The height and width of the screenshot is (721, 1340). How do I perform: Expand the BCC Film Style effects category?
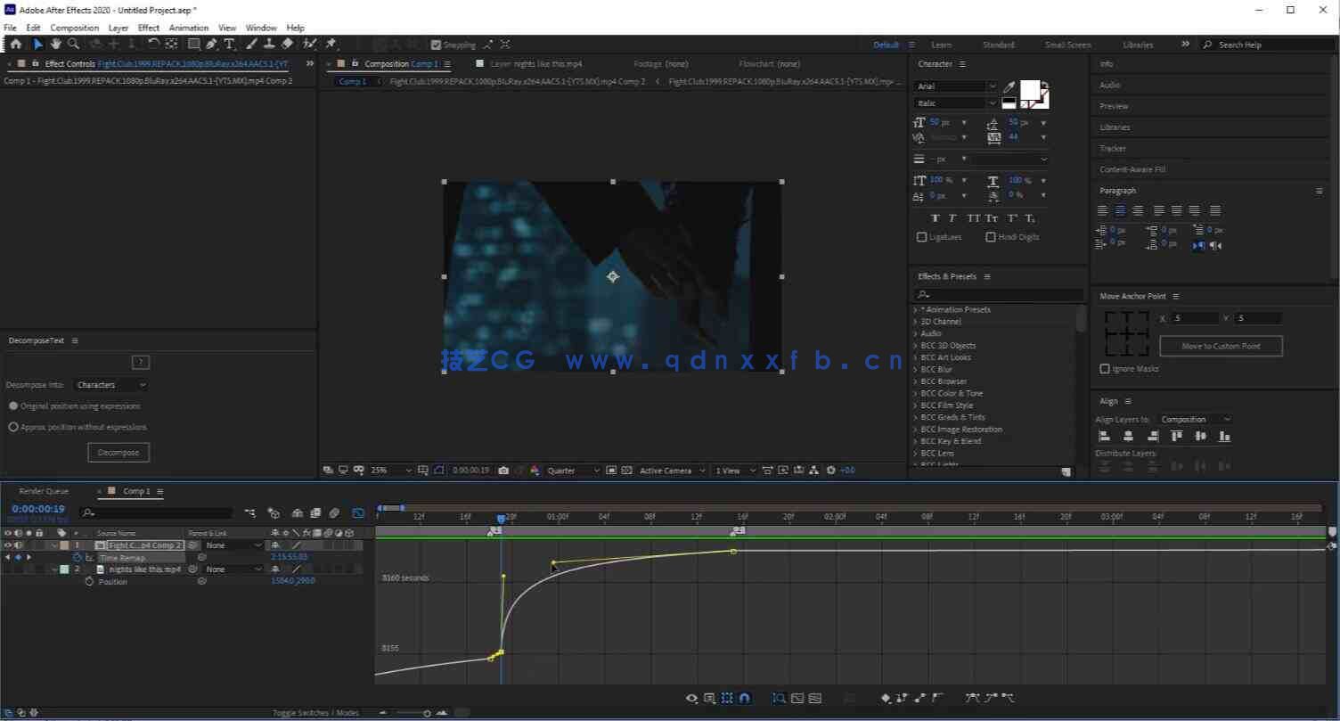point(915,406)
